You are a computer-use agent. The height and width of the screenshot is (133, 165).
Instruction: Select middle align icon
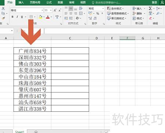point(71,8)
